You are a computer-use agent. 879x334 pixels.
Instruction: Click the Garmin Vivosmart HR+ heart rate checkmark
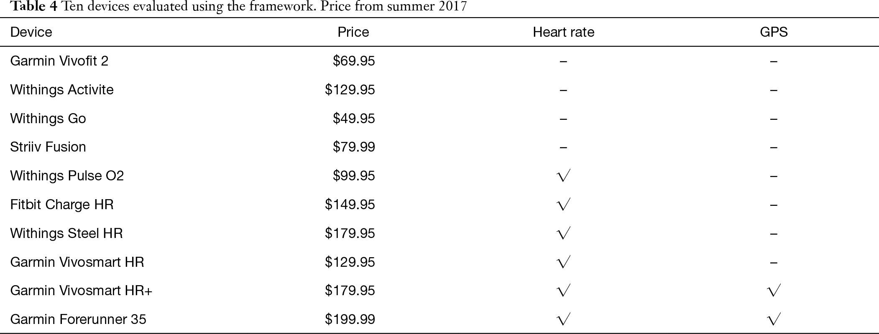[564, 290]
